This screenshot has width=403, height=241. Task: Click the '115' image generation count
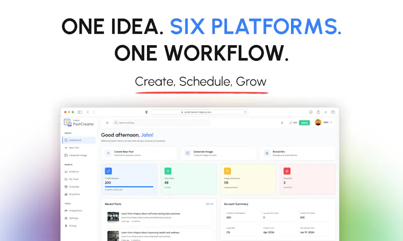[226, 183]
